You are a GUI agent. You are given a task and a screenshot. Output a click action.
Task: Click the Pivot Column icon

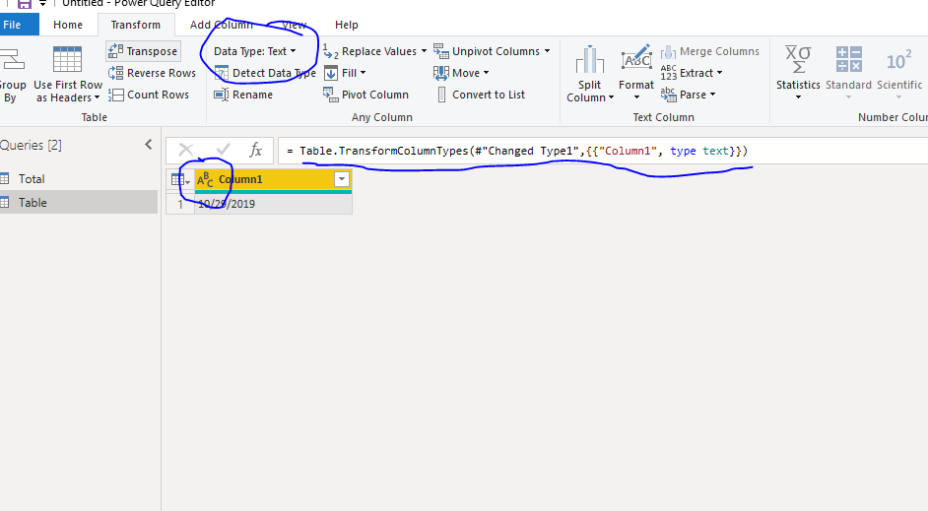[x=330, y=95]
